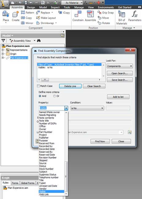142x199 pixels.
Task: Click the Place component icon
Action: (6, 14)
